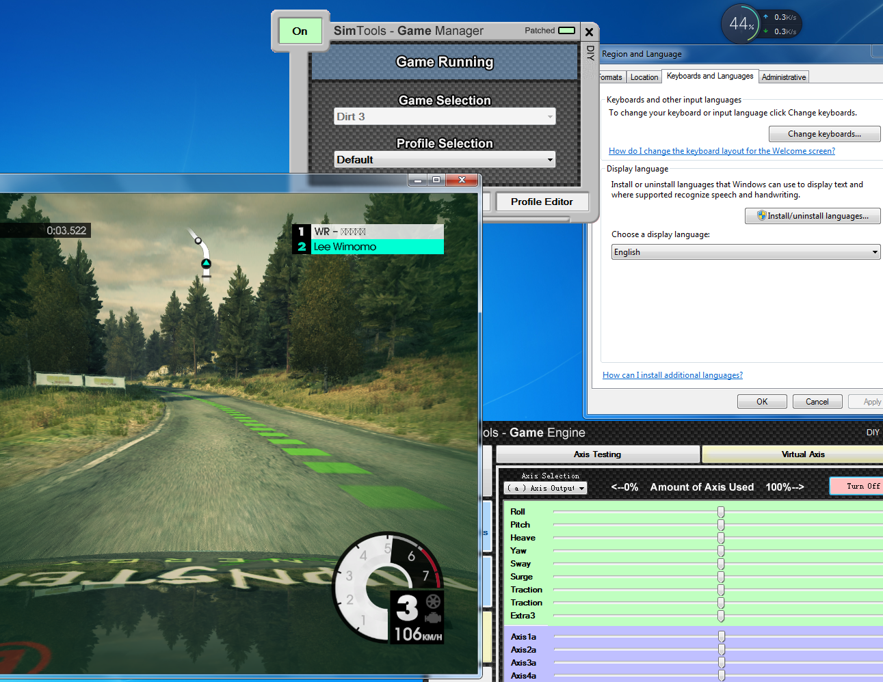The image size is (883, 682).
Task: Click the Profile Editor button
Action: [x=542, y=202]
